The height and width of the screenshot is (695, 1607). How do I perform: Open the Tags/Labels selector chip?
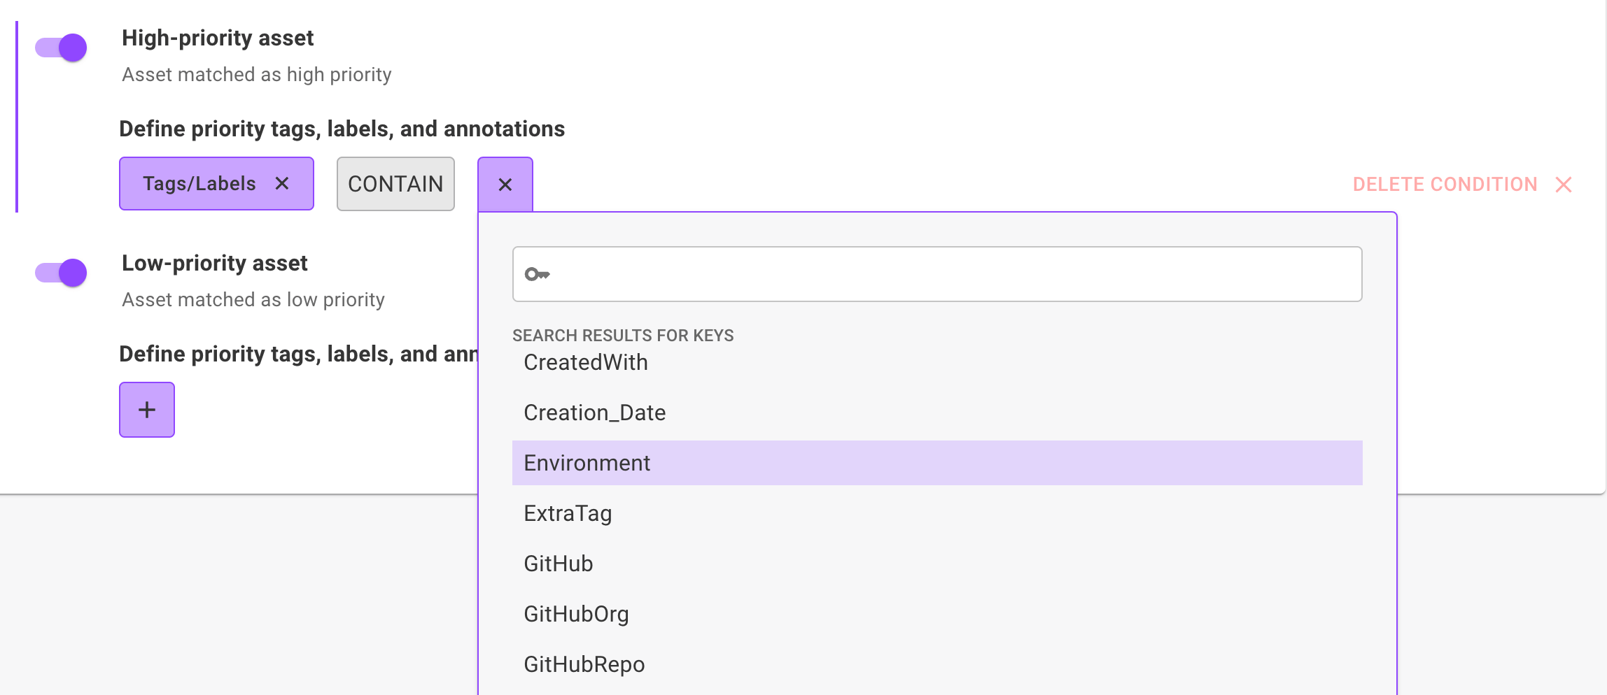[199, 183]
